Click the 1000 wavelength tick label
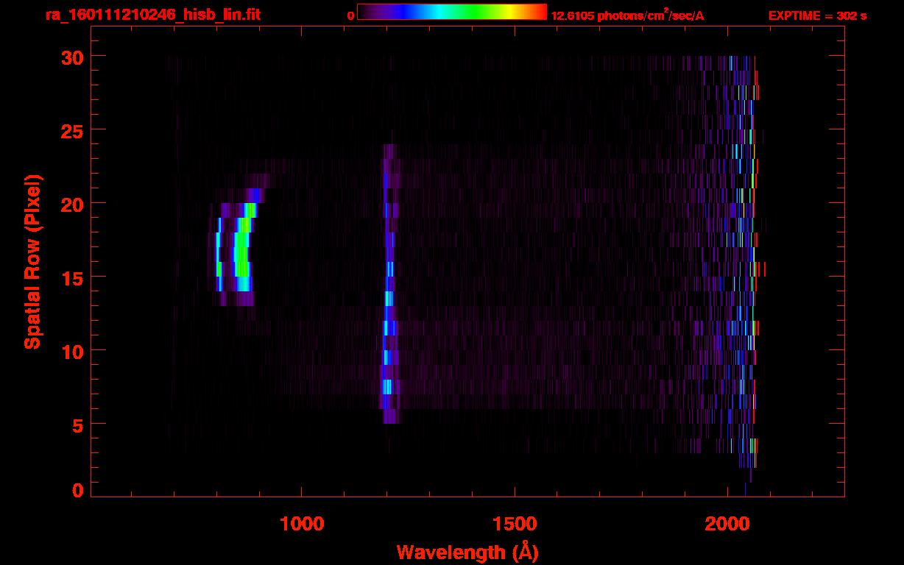The height and width of the screenshot is (565, 904). click(302, 524)
